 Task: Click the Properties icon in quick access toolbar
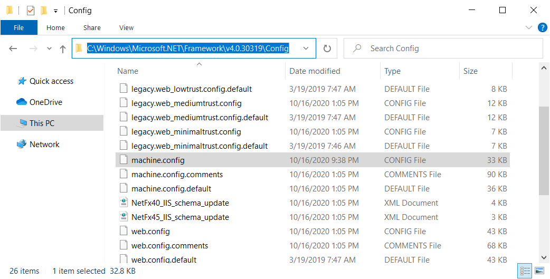click(31, 10)
